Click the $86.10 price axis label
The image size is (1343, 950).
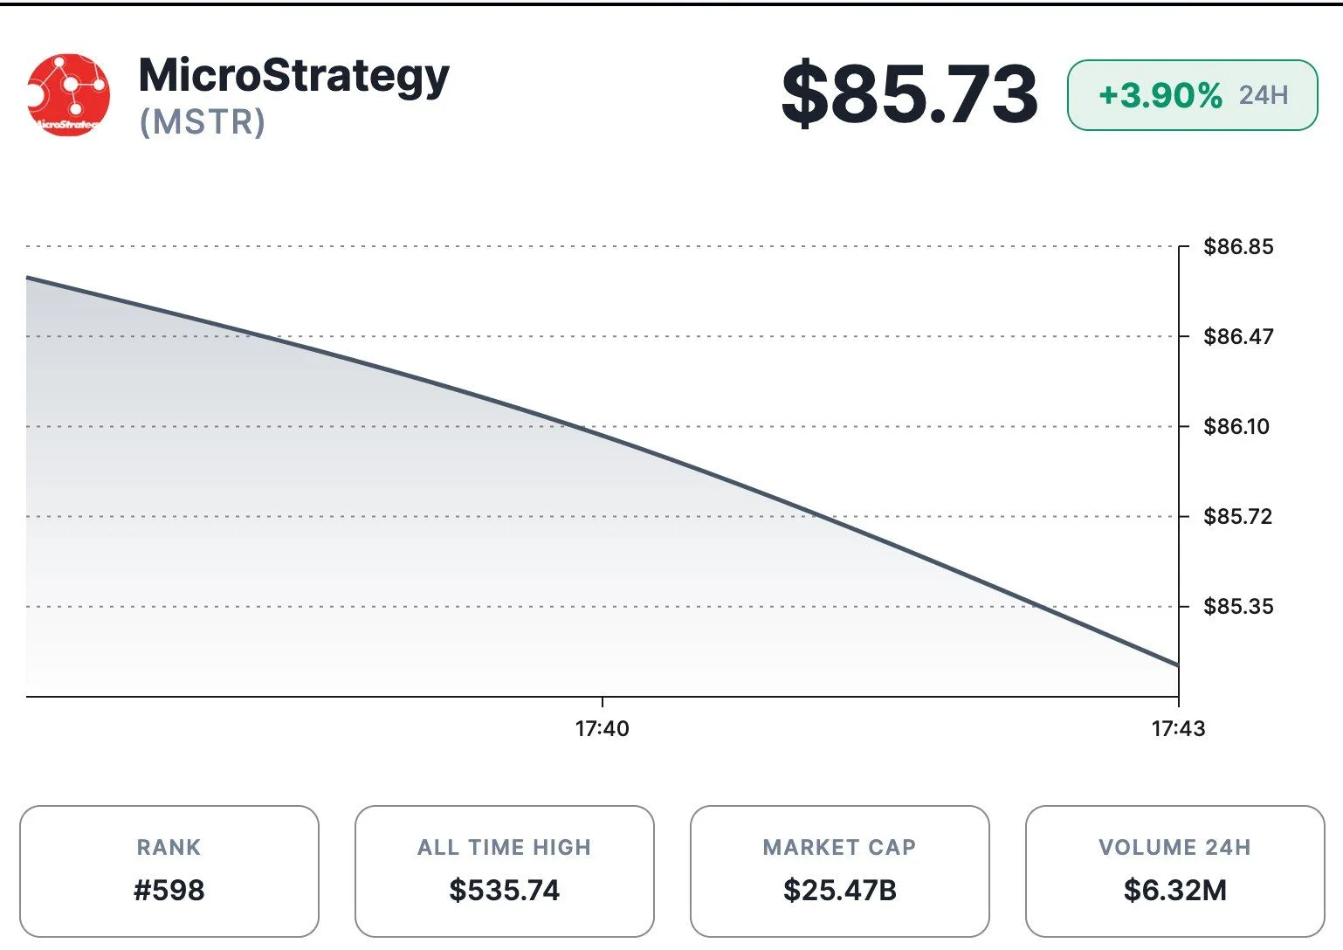[x=1236, y=426]
